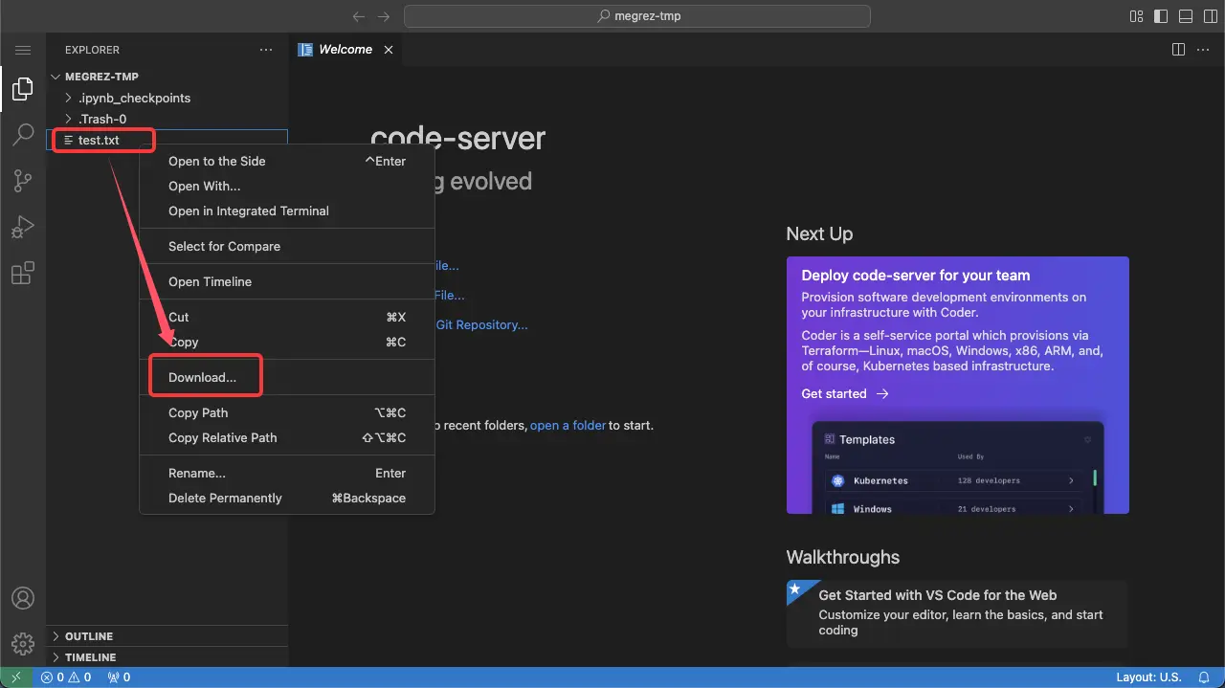Click the open a folder link
The image size is (1225, 688).
(568, 425)
